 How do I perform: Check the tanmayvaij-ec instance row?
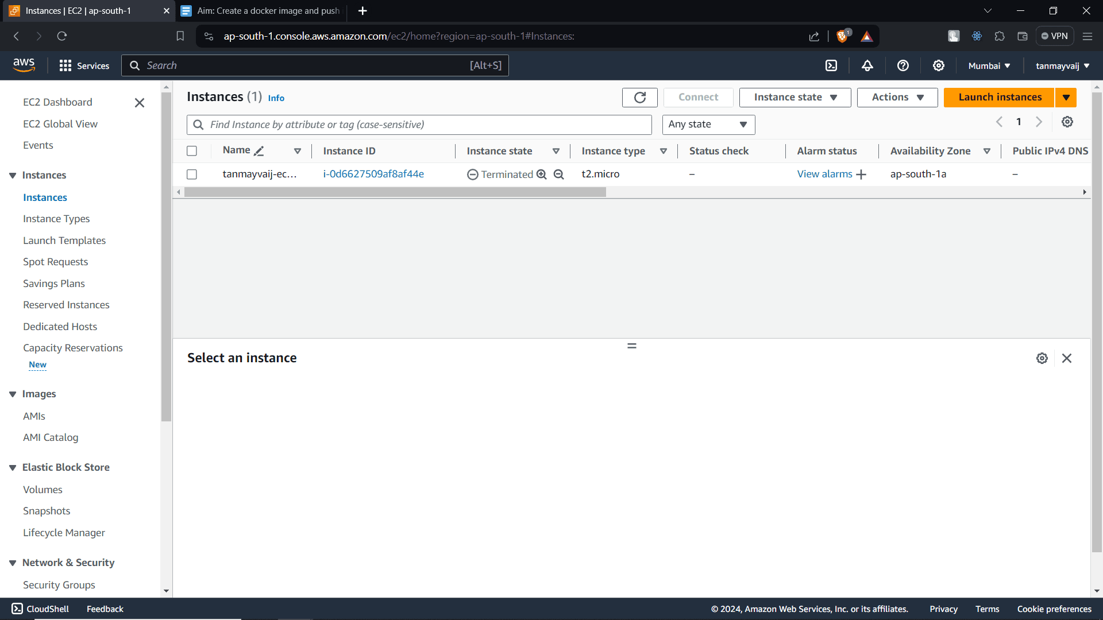[x=191, y=175]
